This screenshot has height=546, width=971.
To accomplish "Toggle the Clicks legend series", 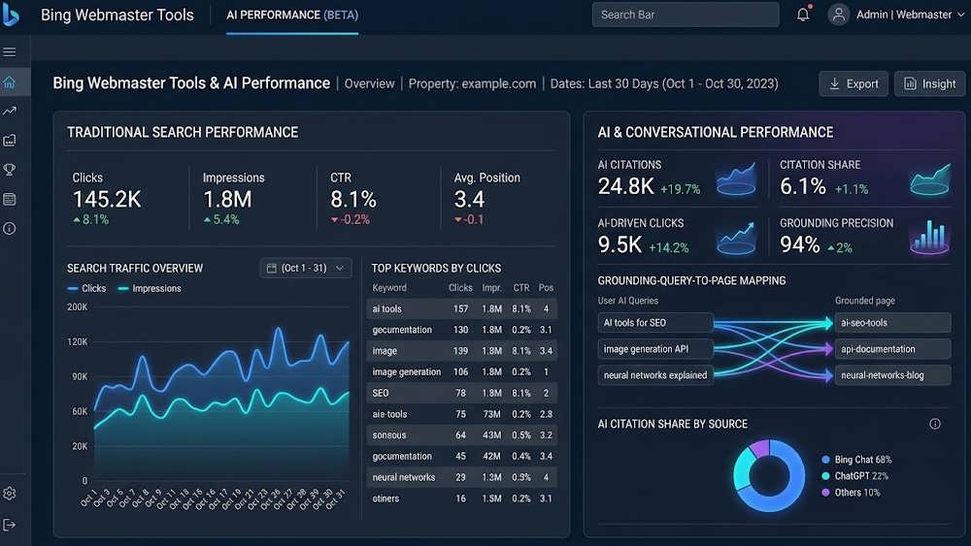I will [86, 288].
